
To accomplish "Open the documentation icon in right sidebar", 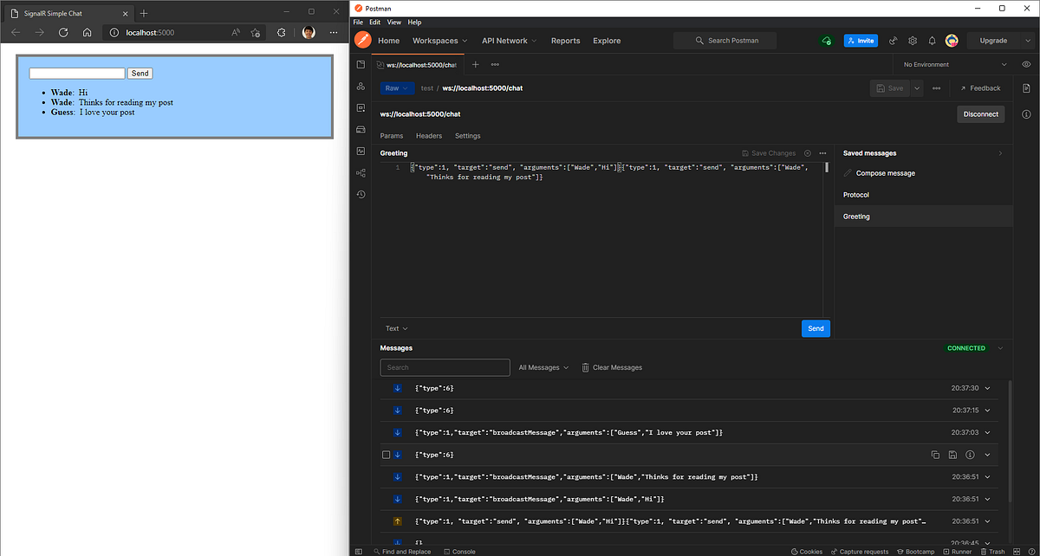I will click(x=1026, y=88).
